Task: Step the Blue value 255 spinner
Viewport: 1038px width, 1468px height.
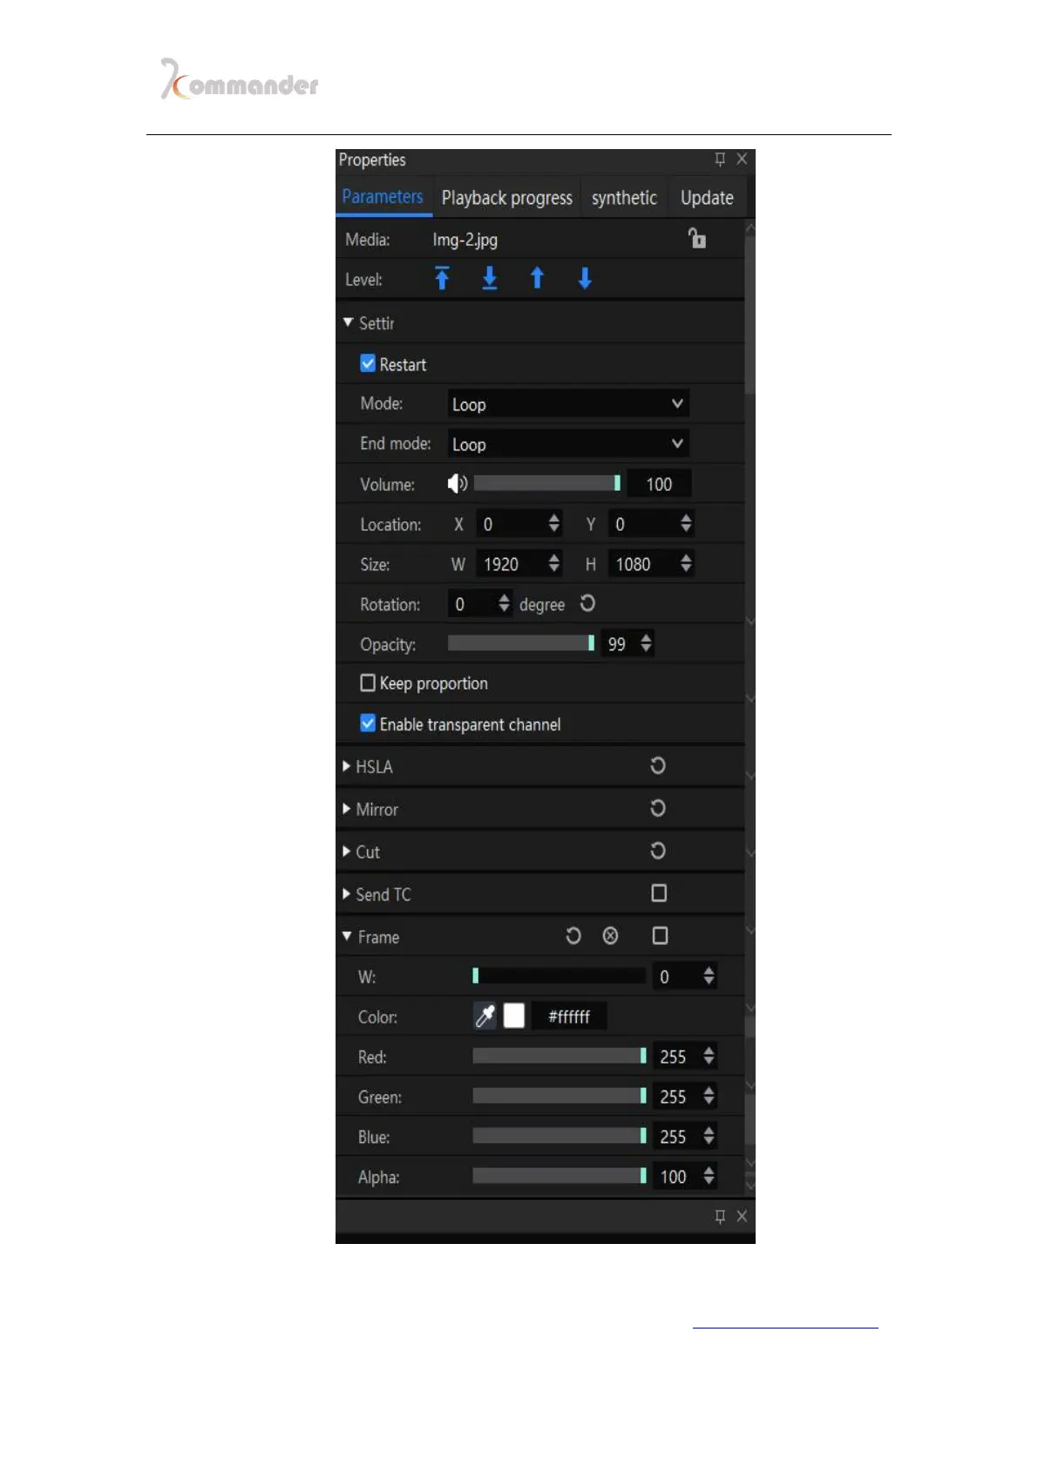Action: (x=709, y=1136)
